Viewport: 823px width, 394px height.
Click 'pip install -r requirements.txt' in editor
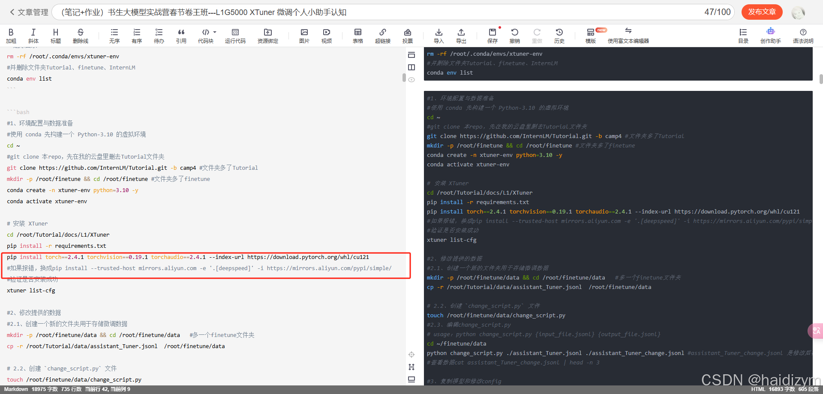[x=57, y=246]
